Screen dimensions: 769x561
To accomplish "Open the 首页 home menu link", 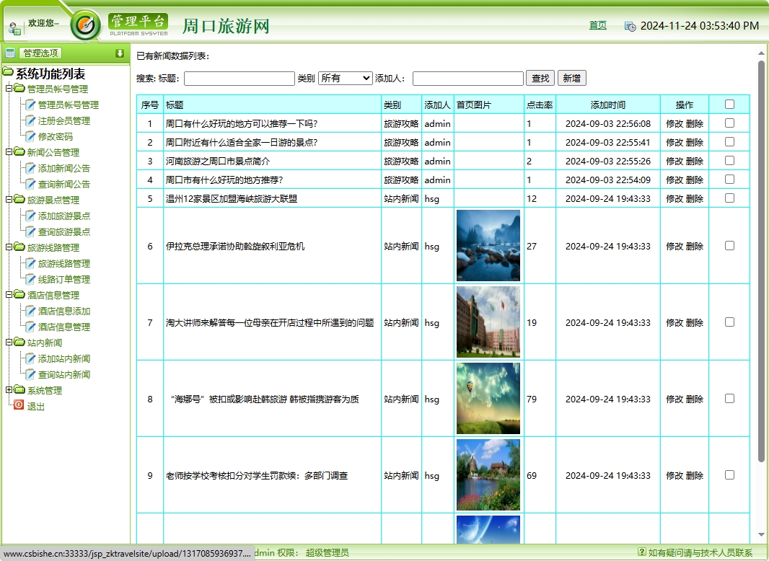I will pos(597,24).
